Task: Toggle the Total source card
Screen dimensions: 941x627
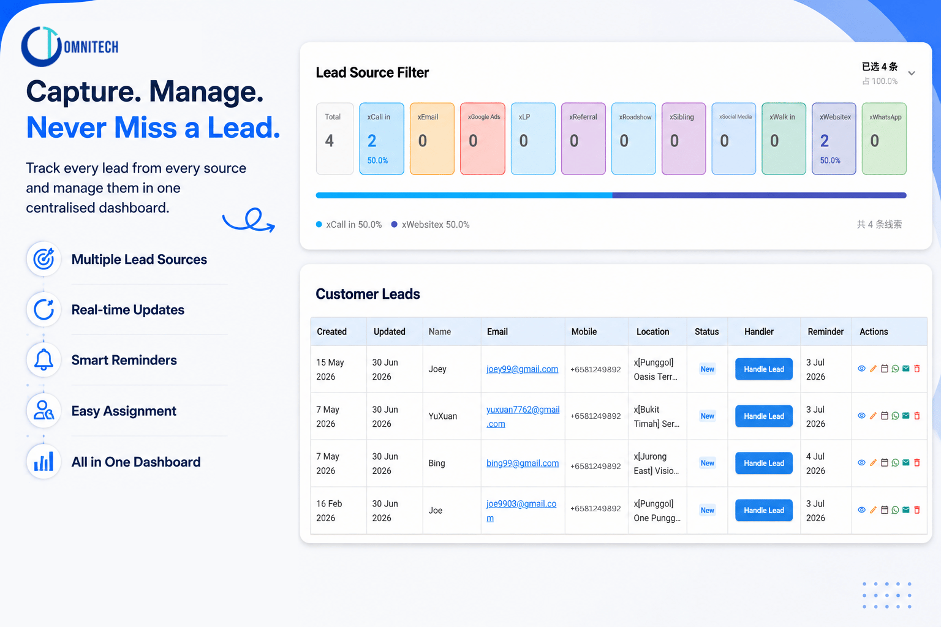Action: (334, 138)
